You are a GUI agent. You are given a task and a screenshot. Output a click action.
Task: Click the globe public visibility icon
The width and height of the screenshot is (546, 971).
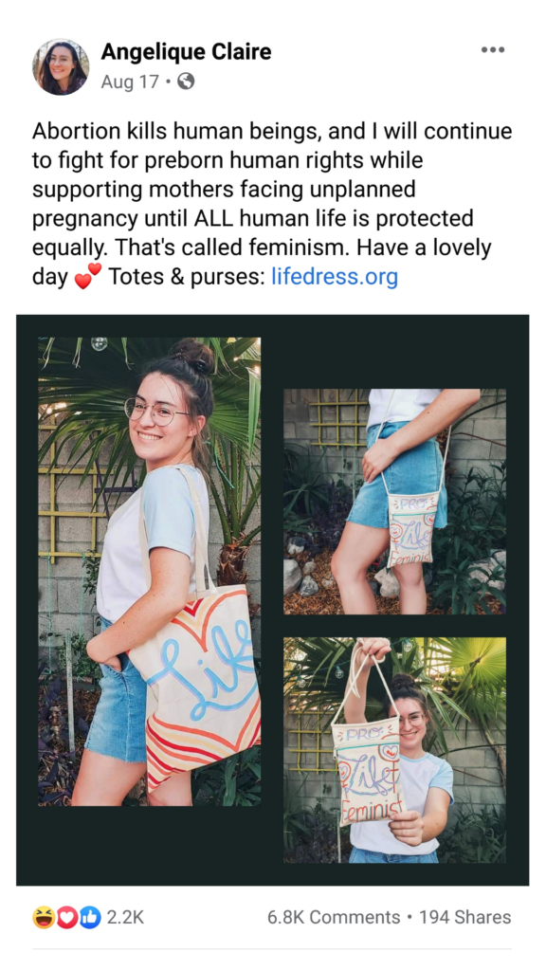coord(186,82)
